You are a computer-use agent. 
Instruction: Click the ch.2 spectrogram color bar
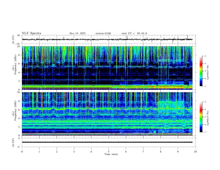[x=201, y=117]
